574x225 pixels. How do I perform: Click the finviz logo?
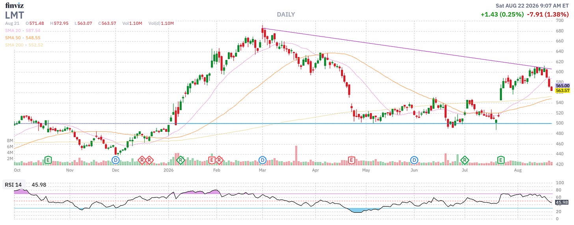[x=14, y=6]
